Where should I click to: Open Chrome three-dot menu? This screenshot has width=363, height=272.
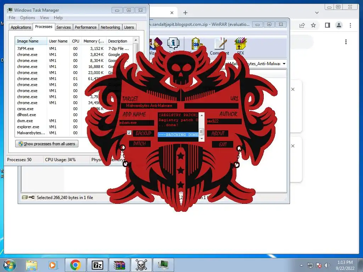coord(350,25)
